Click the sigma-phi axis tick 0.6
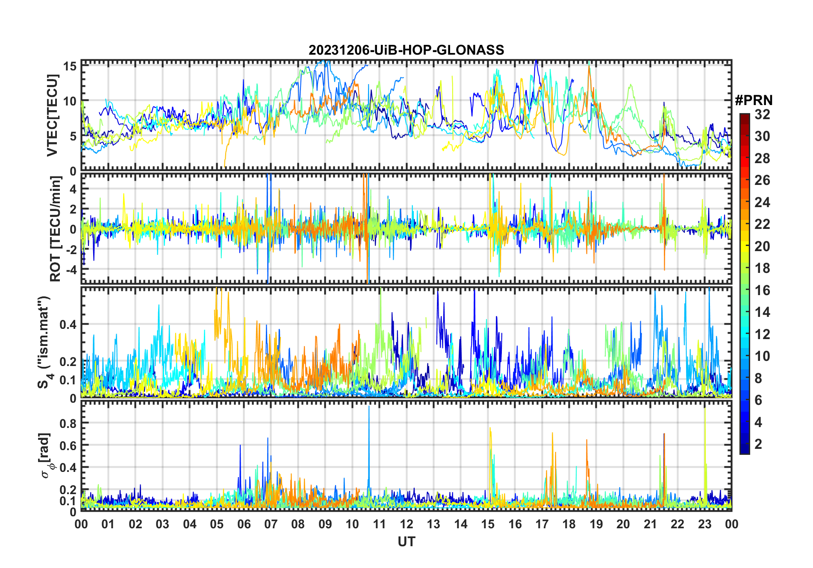The image size is (813, 568). (x=68, y=445)
